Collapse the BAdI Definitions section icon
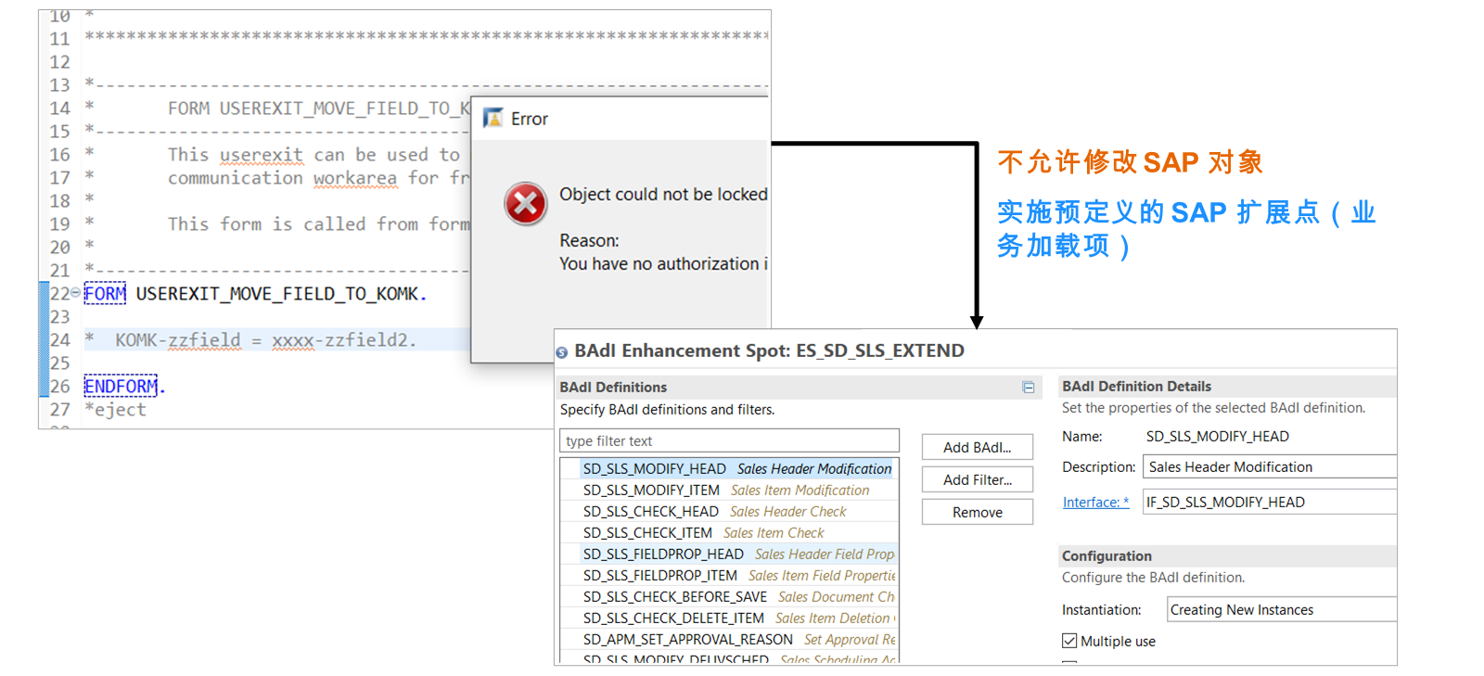Image resolution: width=1484 pixels, height=676 pixels. pos(1029,388)
